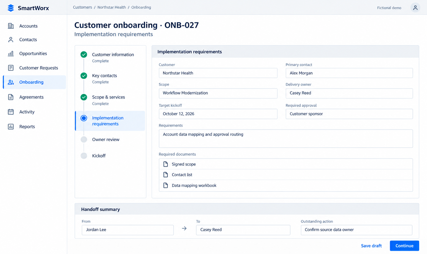Click the Delivery owner field
The width and height of the screenshot is (427, 254).
tap(349, 93)
